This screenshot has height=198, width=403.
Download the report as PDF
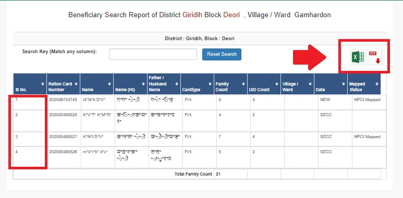[x=375, y=57]
